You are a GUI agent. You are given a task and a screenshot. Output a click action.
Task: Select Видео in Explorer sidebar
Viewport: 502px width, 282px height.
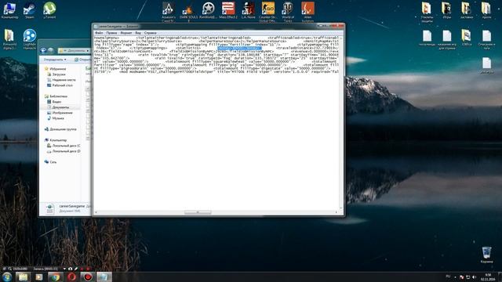click(54, 102)
